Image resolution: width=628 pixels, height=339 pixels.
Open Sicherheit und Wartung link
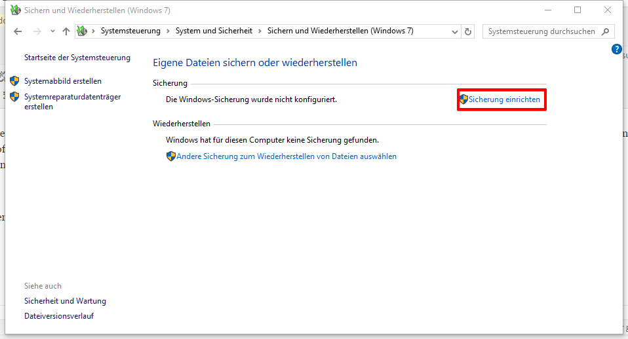coord(66,301)
